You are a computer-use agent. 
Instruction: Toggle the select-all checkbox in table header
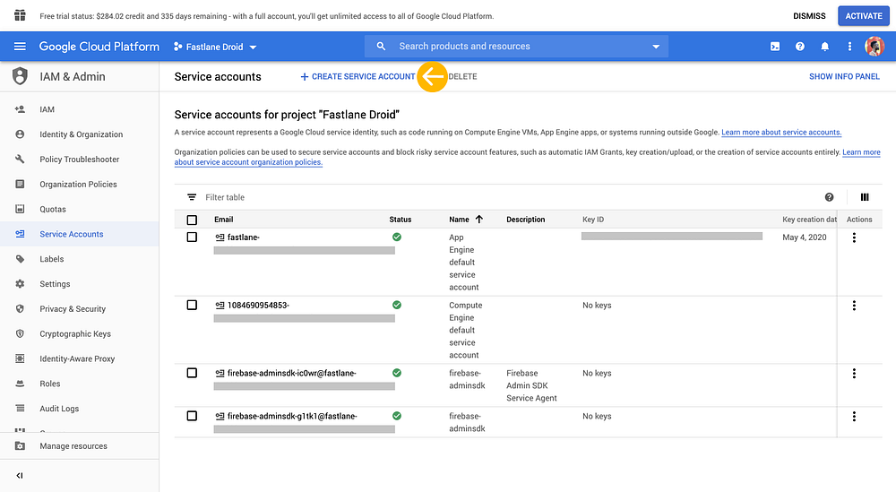[x=192, y=220]
